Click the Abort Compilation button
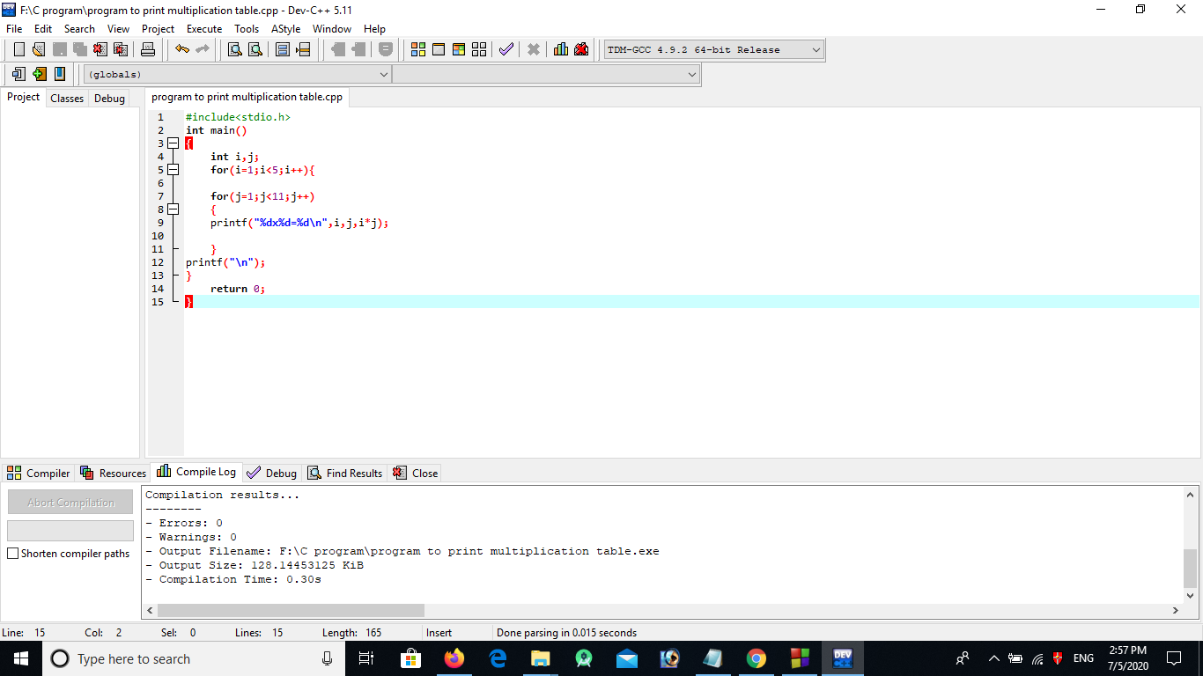1203x676 pixels. point(70,502)
